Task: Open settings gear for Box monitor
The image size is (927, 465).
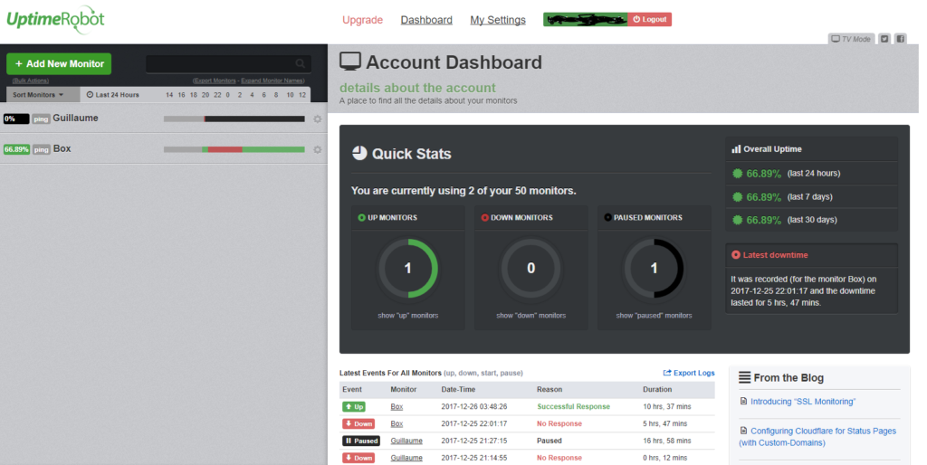Action: point(318,149)
